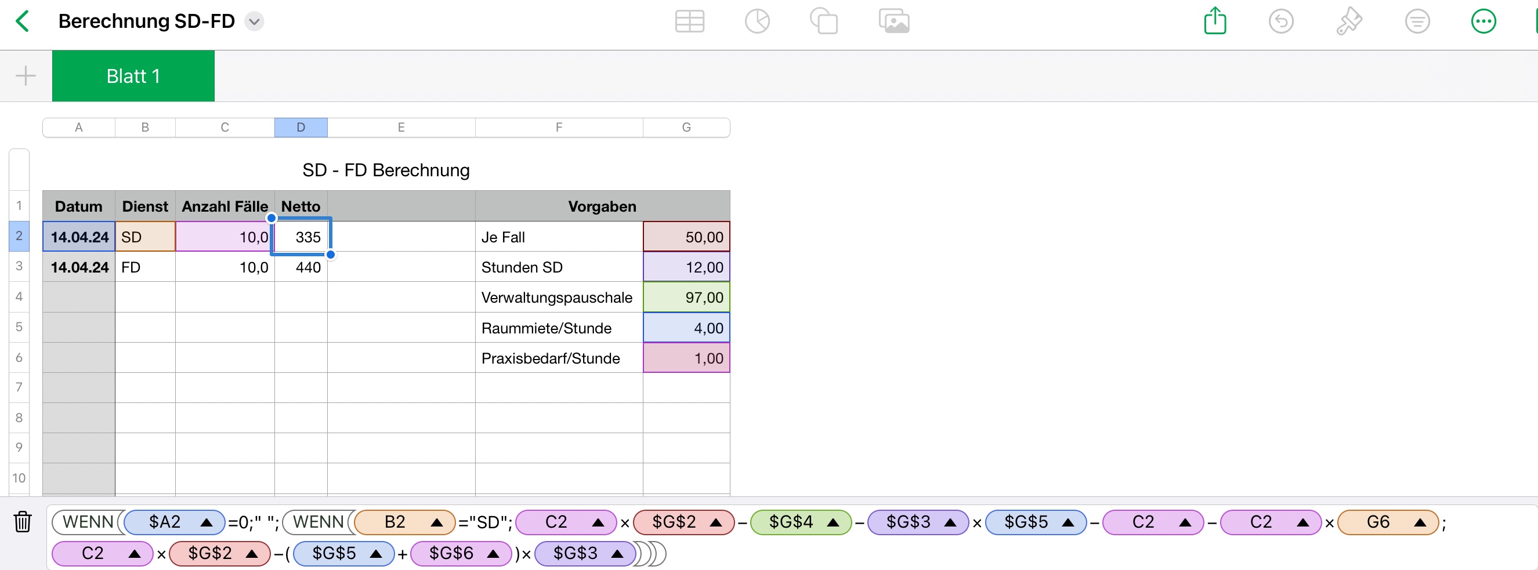Screen dimensions: 1538x570
Task: Open the $G$3 token options after closing parenthesis
Action: pos(617,554)
